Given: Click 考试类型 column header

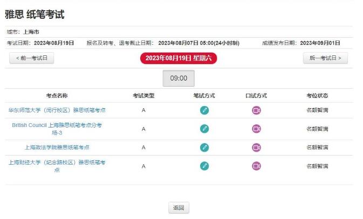Looking at the screenshot, I should tap(143, 96).
